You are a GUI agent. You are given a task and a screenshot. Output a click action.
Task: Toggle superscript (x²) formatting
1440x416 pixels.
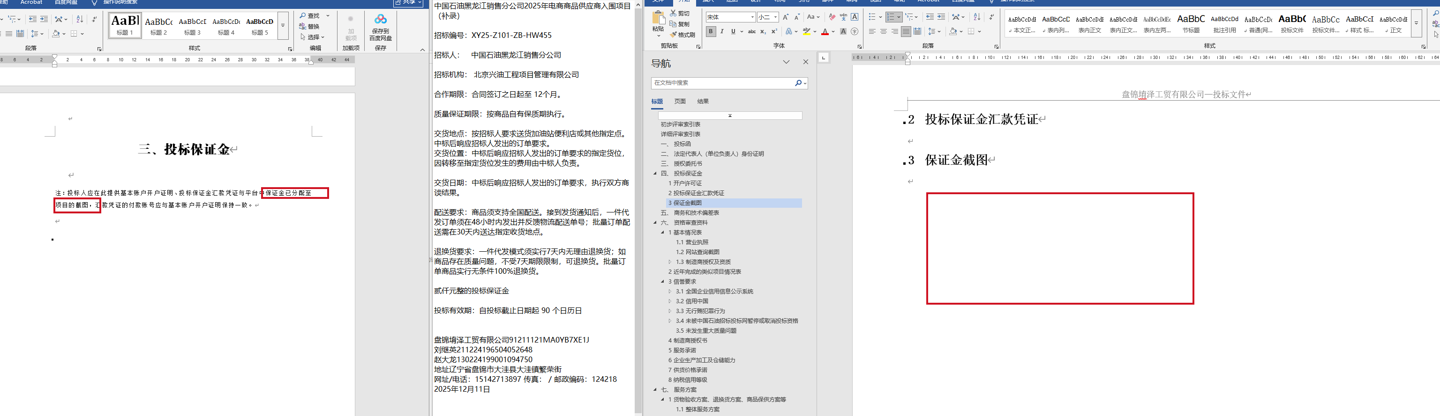(x=774, y=32)
